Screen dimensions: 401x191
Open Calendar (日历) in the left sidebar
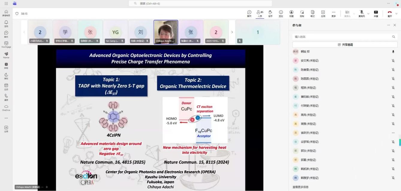(x=6, y=87)
